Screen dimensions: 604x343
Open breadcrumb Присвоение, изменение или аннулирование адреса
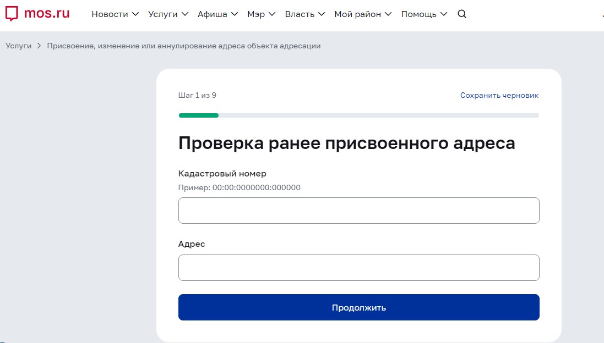click(x=184, y=46)
